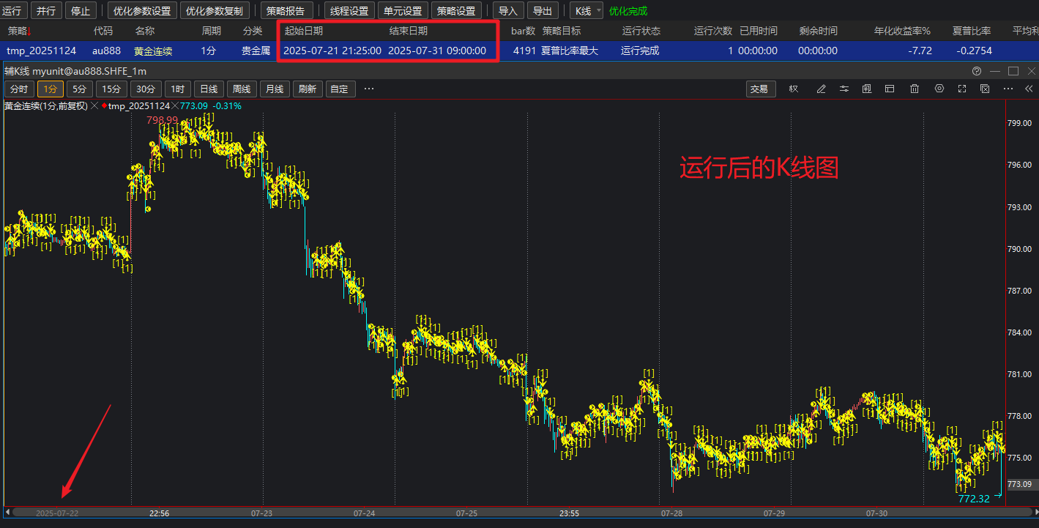The image size is (1039, 528).
Task: Click the help question mark icon
Action: click(976, 71)
